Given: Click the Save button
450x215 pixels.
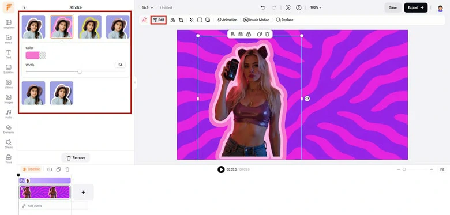Looking at the screenshot, I should tap(393, 7).
